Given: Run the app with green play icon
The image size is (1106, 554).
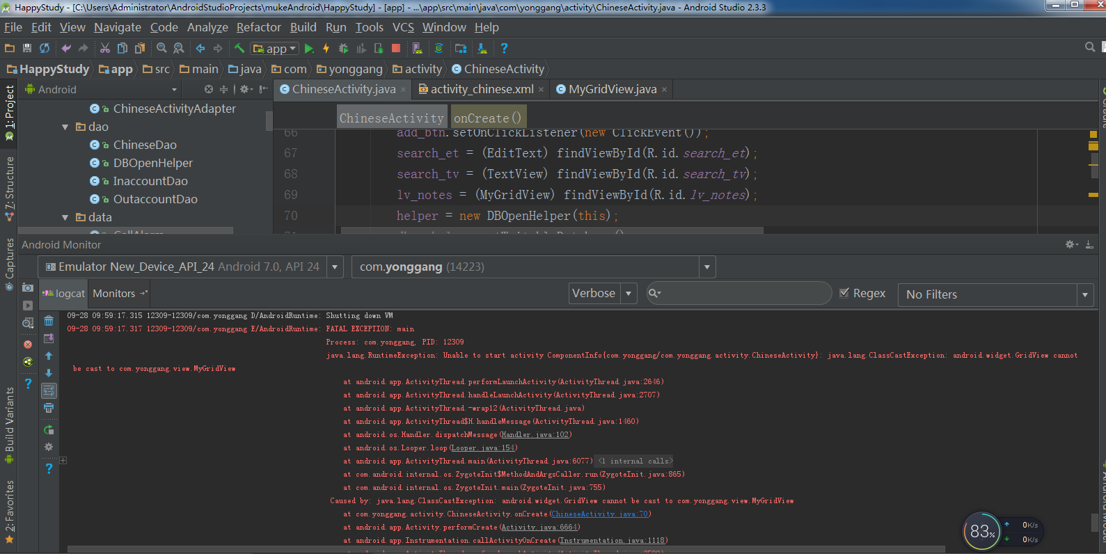Looking at the screenshot, I should tap(309, 48).
